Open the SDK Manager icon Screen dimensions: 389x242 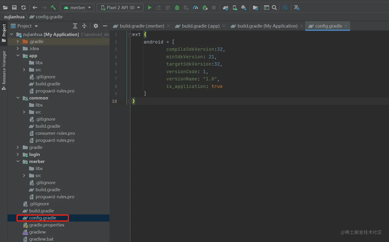click(244, 7)
